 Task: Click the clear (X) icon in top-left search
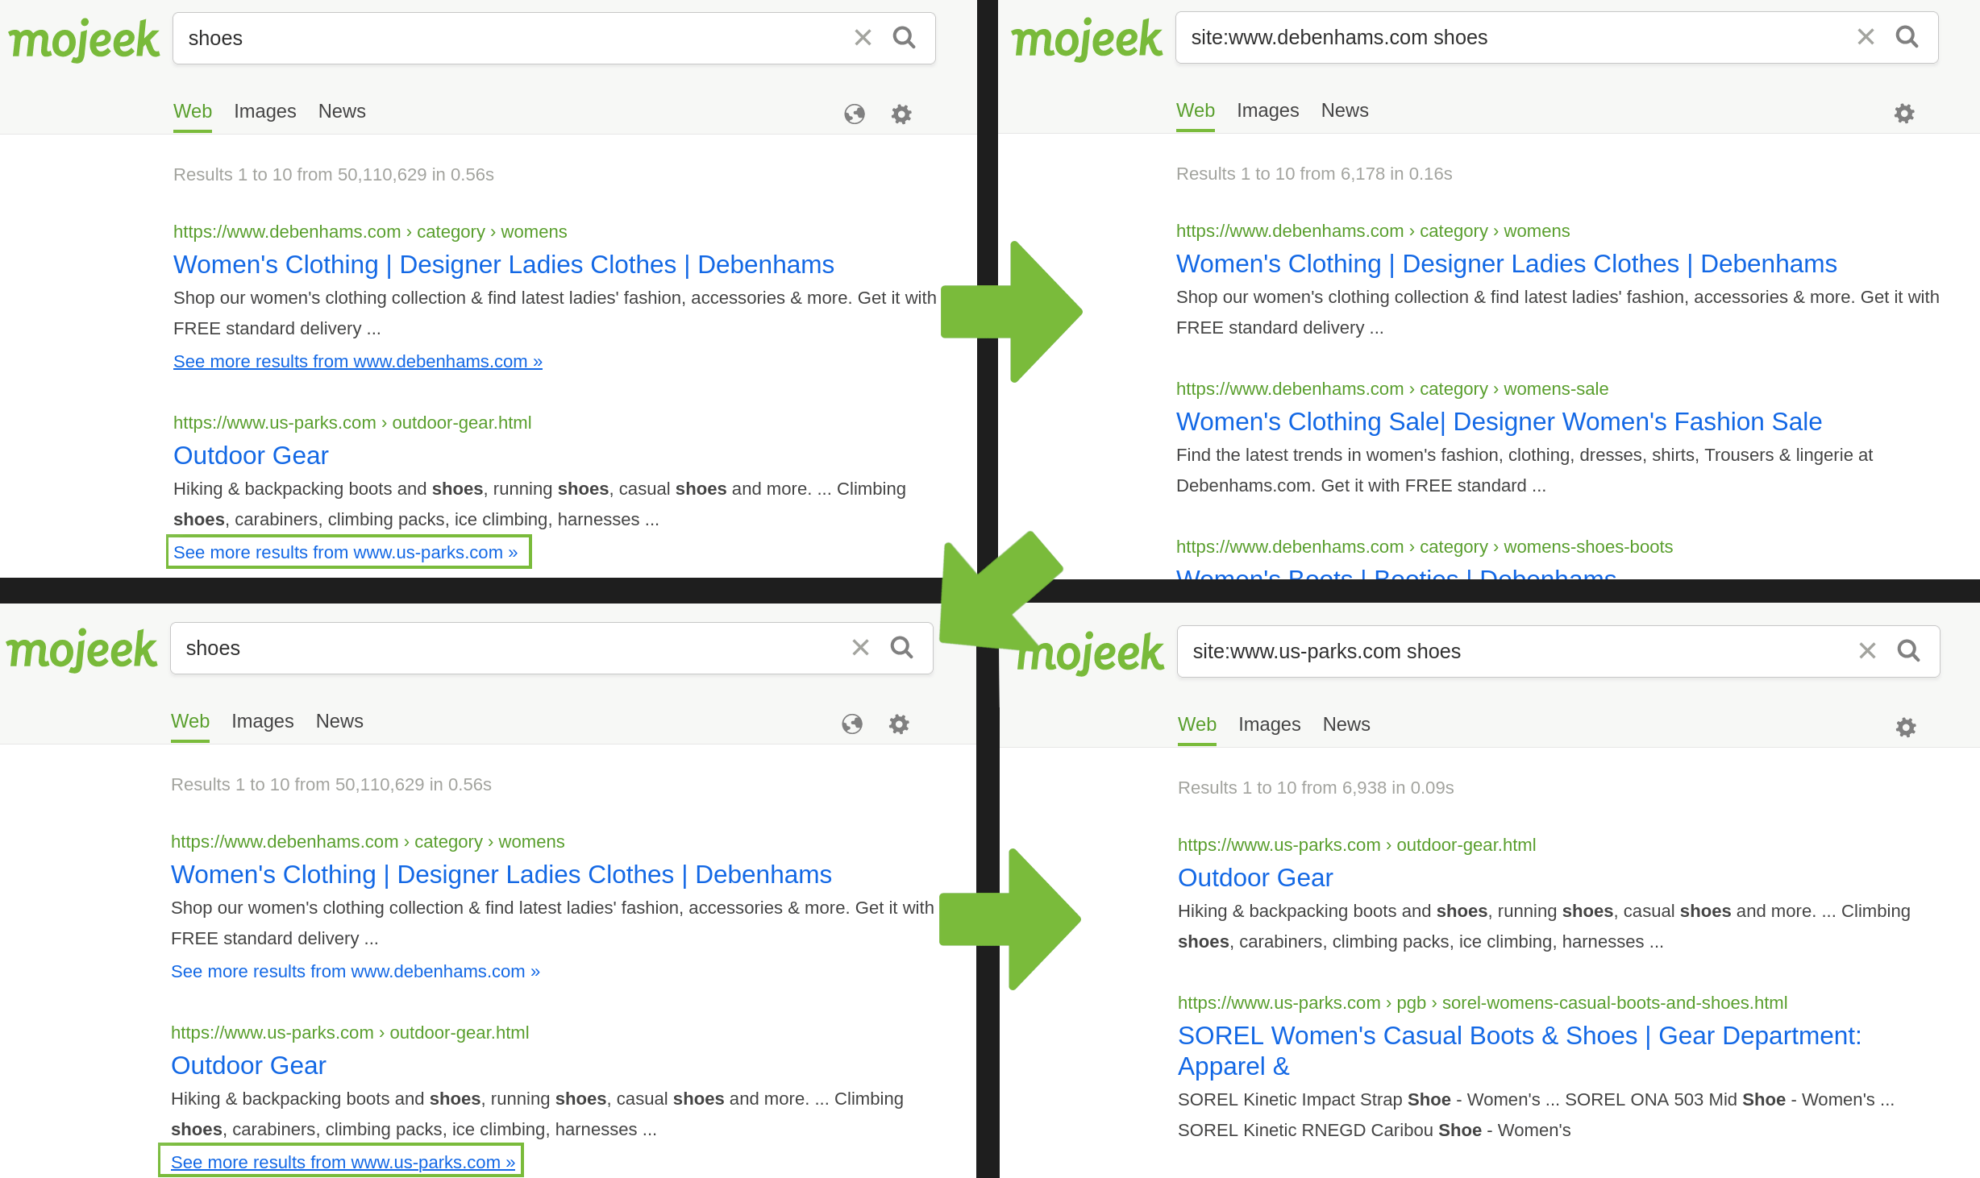862,38
